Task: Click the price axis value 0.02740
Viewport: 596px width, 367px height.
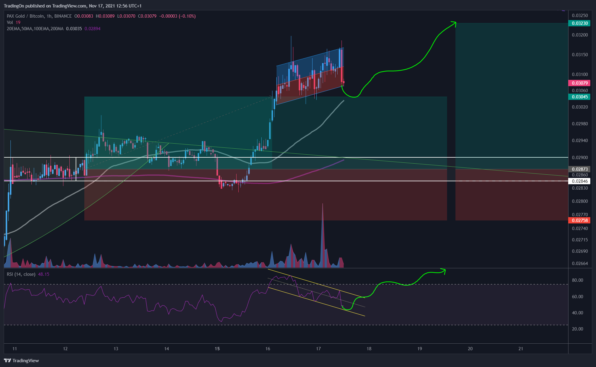Action: click(580, 229)
